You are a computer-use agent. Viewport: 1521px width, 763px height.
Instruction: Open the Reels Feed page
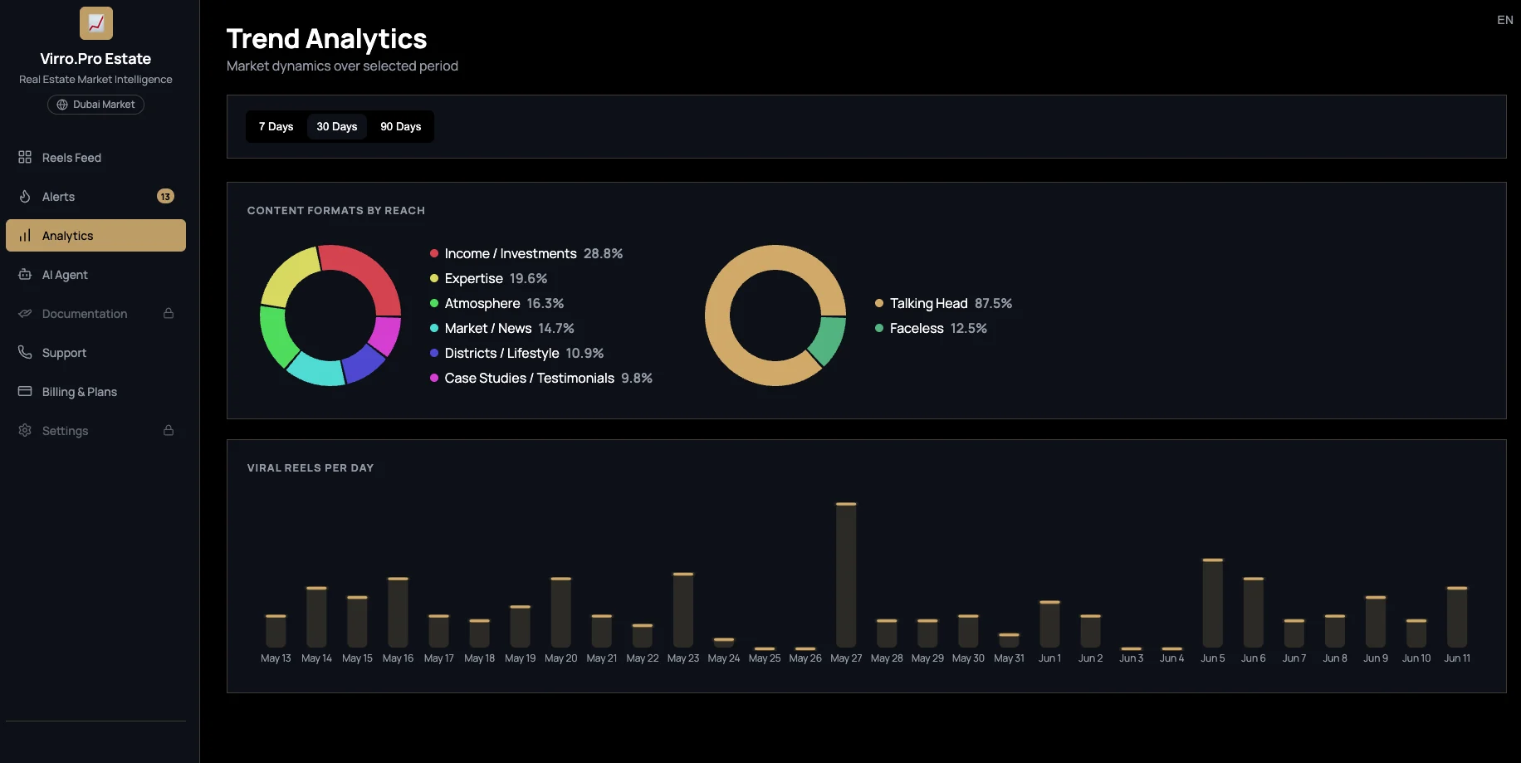point(95,157)
